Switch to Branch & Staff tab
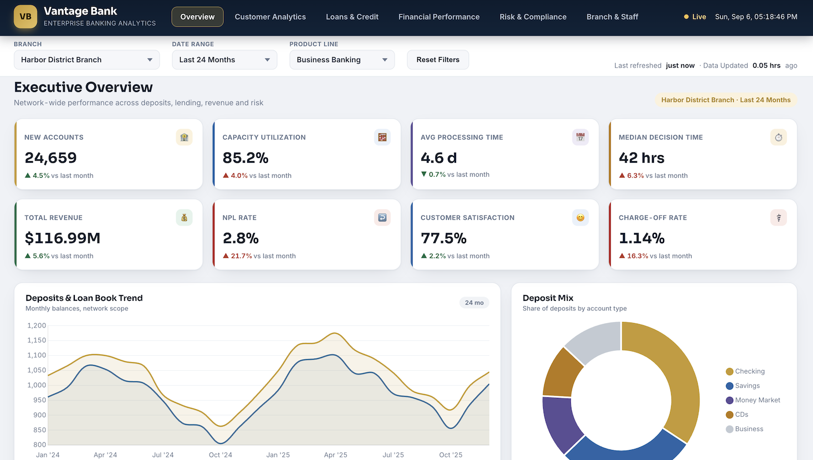813x460 pixels. (612, 17)
